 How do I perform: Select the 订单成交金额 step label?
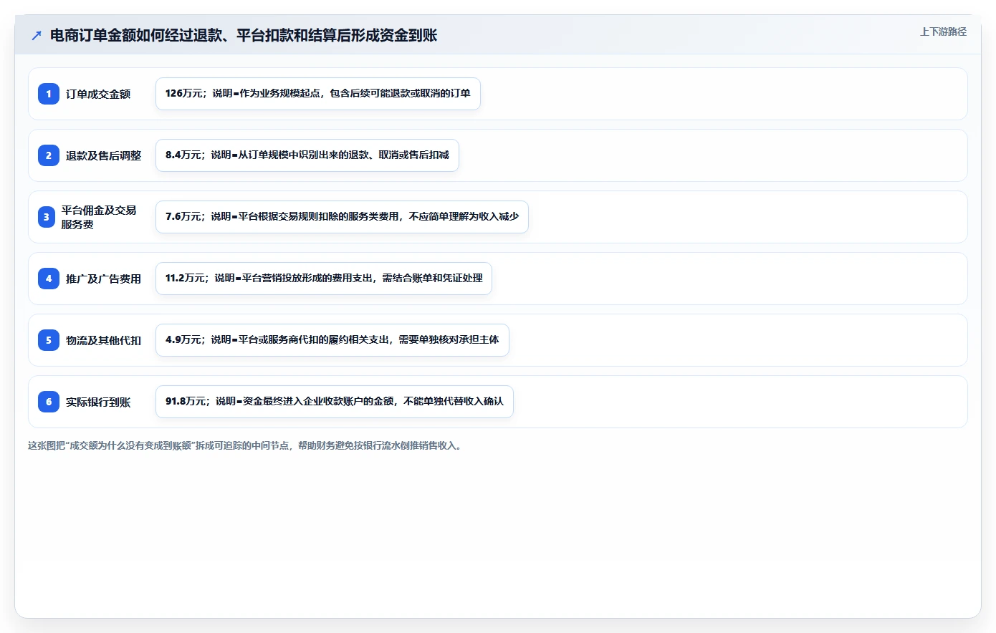click(98, 94)
